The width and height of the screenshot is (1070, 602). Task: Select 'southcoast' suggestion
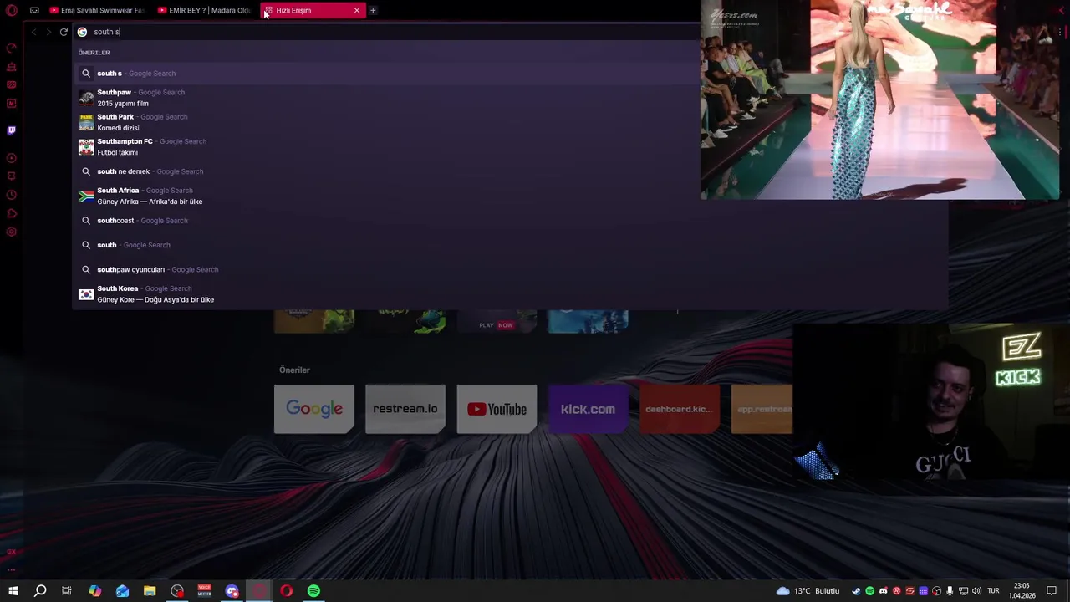pyautogui.click(x=510, y=221)
